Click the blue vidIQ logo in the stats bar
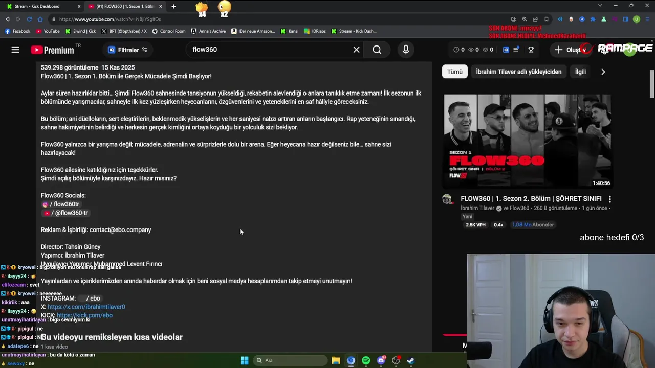Viewport: 655px width, 368px height. point(506,50)
